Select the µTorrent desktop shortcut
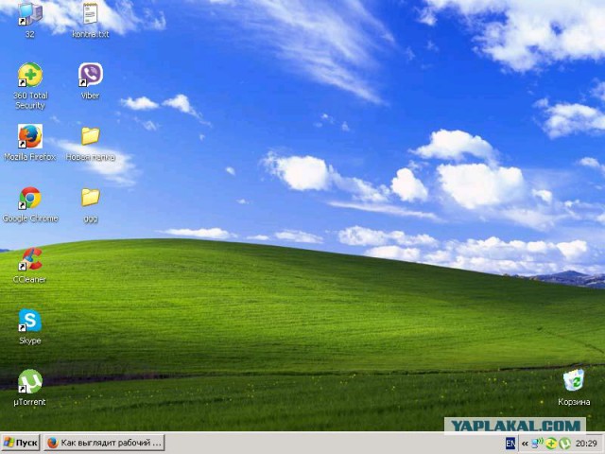 [x=29, y=381]
